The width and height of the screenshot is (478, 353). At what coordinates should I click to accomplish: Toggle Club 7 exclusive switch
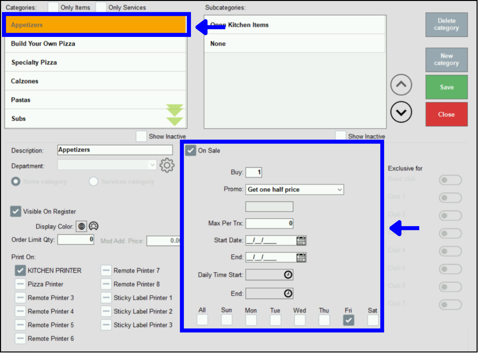[450, 304]
